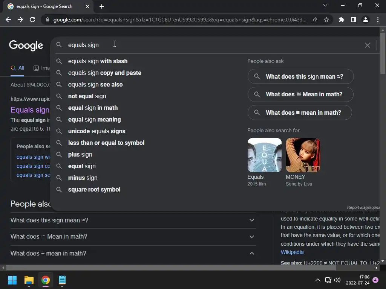The height and width of the screenshot is (289, 386).
Task: Click the scroll-down arrow of vertical scrollbar
Action: (x=383, y=261)
